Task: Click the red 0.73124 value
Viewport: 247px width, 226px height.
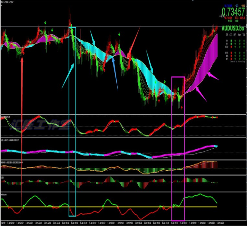Action: pyautogui.click(x=228, y=18)
